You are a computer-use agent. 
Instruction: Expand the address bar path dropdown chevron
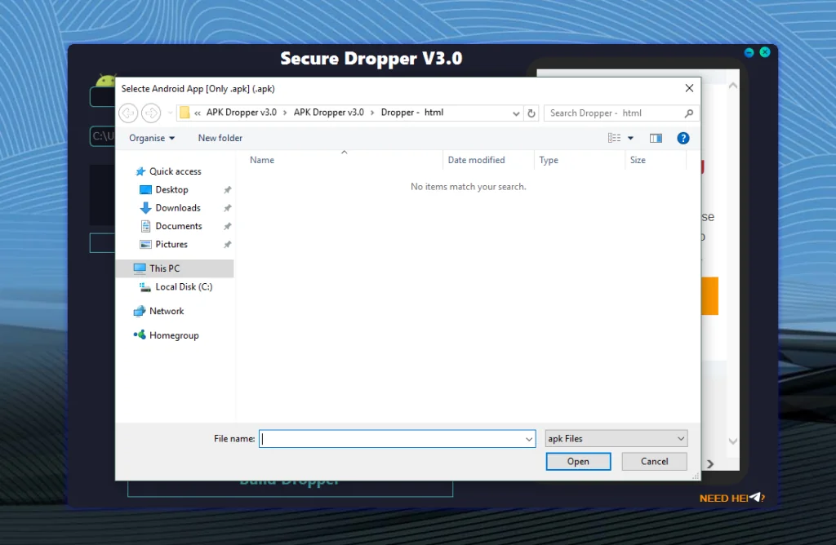(x=516, y=113)
